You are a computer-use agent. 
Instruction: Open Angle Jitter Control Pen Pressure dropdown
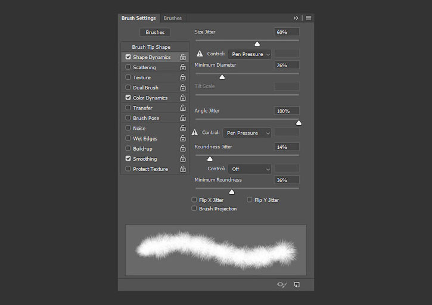click(247, 133)
